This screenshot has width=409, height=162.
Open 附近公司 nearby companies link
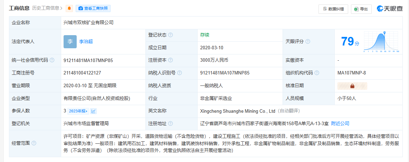tap(340, 123)
